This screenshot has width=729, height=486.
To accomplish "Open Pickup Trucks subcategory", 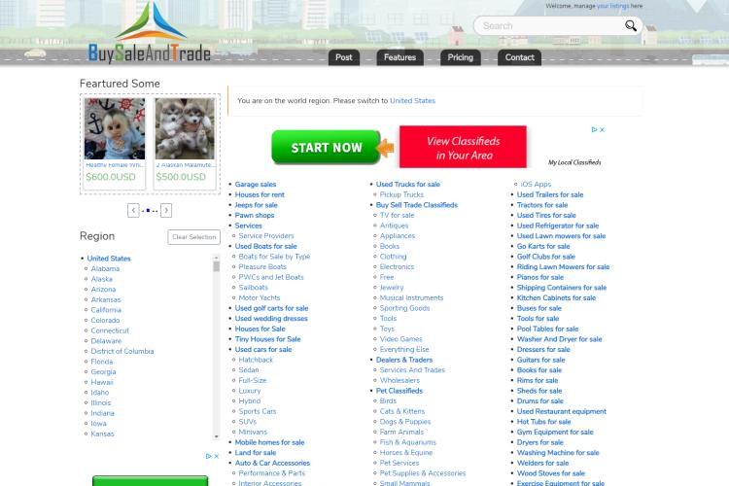I will 401,194.
